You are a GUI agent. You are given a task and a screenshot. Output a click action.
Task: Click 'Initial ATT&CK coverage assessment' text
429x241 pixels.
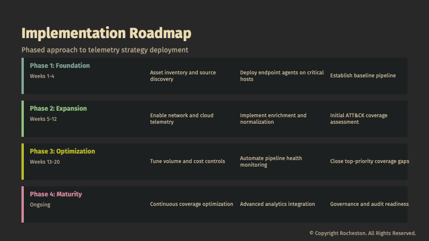(359, 118)
